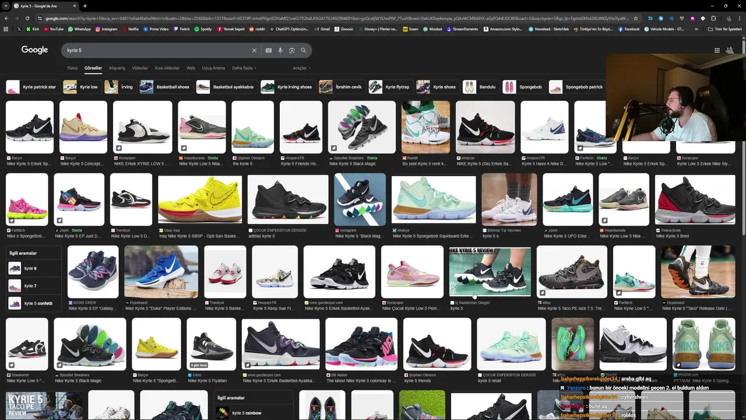Image resolution: width=746 pixels, height=420 pixels.
Task: Open the on-screen keyboard input tool
Action: 269,51
